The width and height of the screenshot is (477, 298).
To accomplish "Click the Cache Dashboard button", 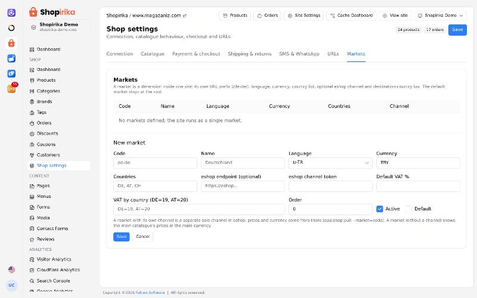I will tap(351, 15).
